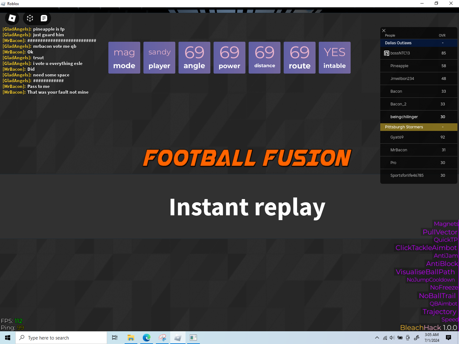
Task: Switch to the Roblox taskbar icon
Action: pos(178,338)
